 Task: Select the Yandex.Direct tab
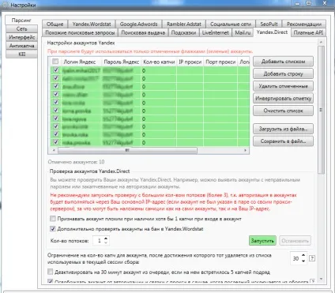point(272,32)
